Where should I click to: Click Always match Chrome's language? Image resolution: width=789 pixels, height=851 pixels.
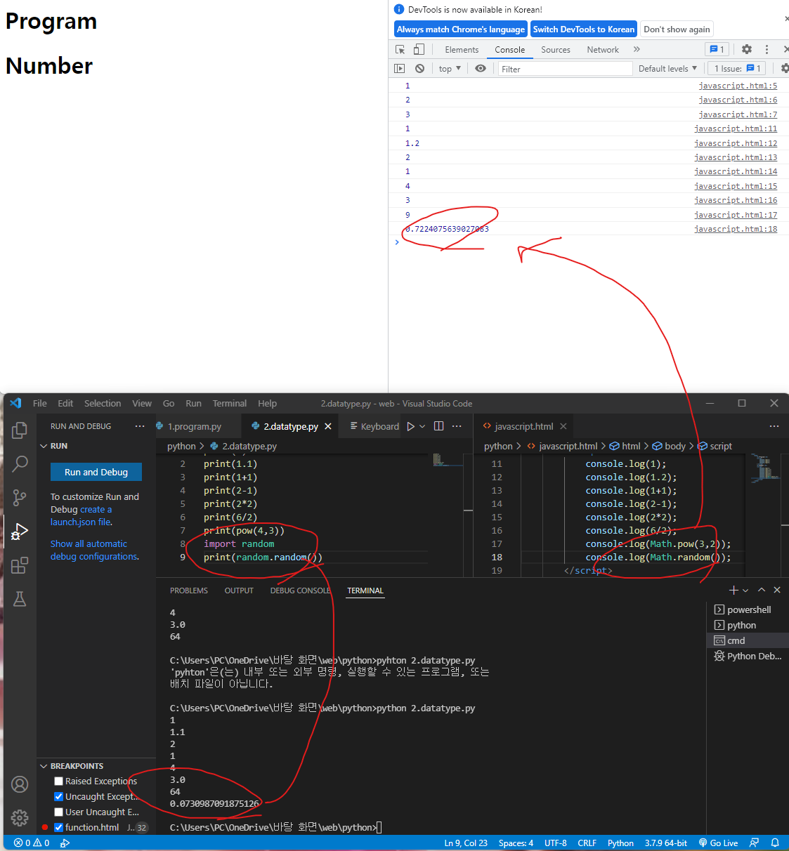(461, 29)
